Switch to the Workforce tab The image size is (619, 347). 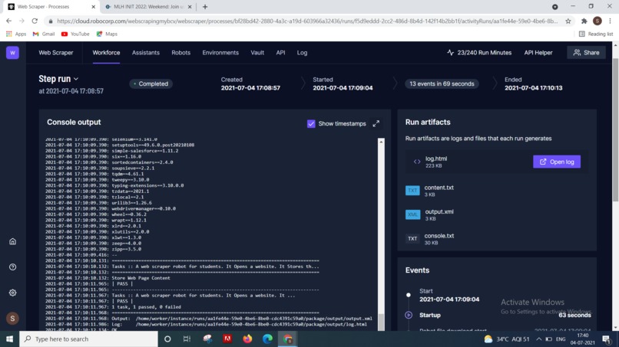pyautogui.click(x=106, y=52)
